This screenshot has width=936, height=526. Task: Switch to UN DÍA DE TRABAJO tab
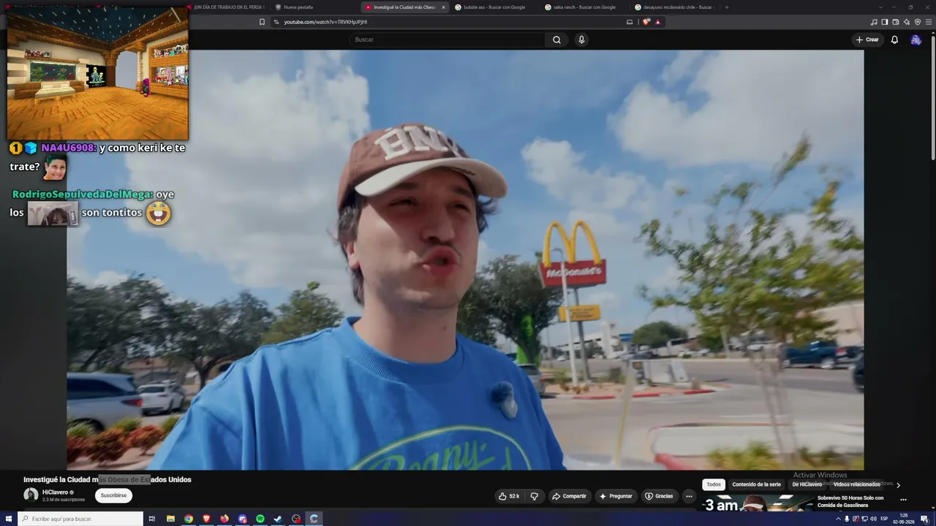[224, 7]
